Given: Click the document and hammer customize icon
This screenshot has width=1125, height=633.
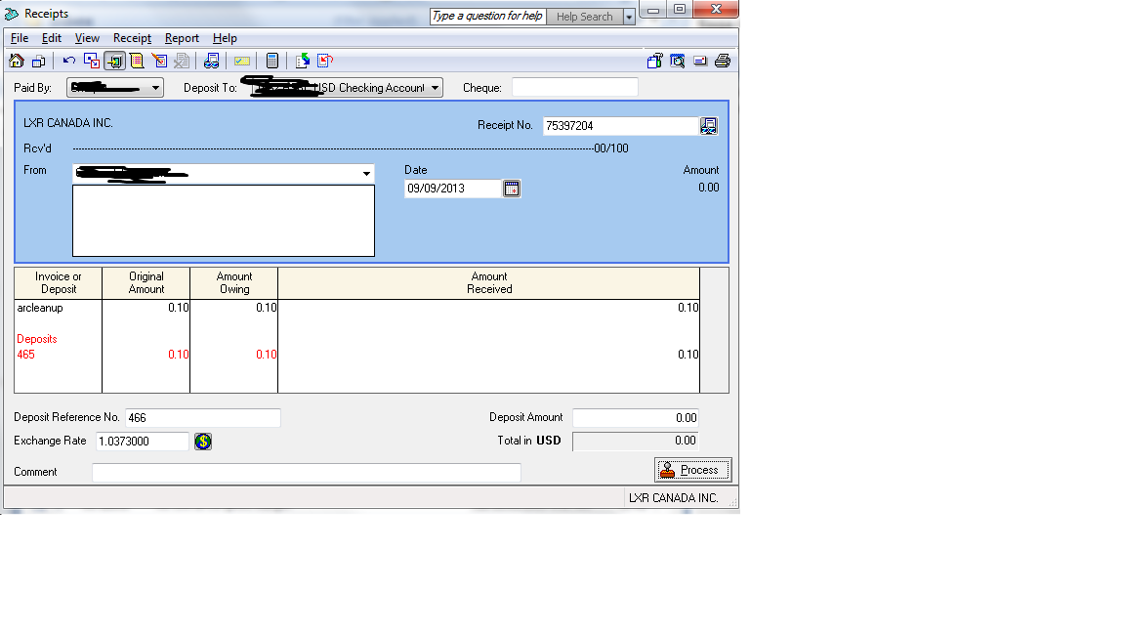Looking at the screenshot, I should 654,61.
